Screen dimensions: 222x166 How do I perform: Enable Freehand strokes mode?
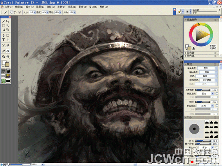point(11,12)
